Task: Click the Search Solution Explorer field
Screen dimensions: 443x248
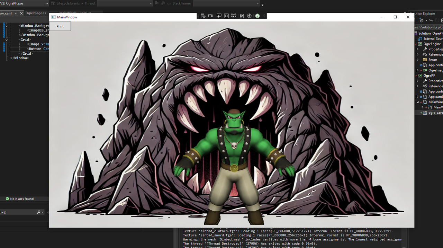Action: point(428,27)
